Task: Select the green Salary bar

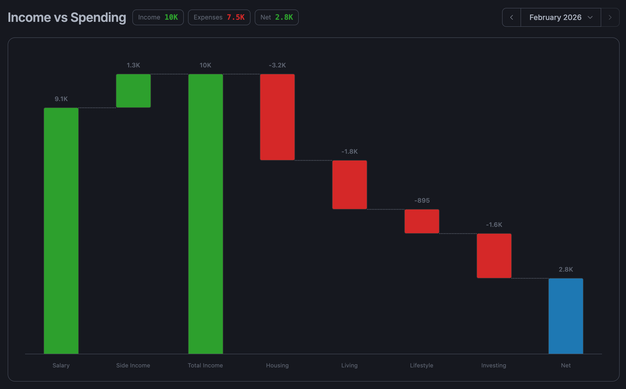Action: pyautogui.click(x=61, y=230)
